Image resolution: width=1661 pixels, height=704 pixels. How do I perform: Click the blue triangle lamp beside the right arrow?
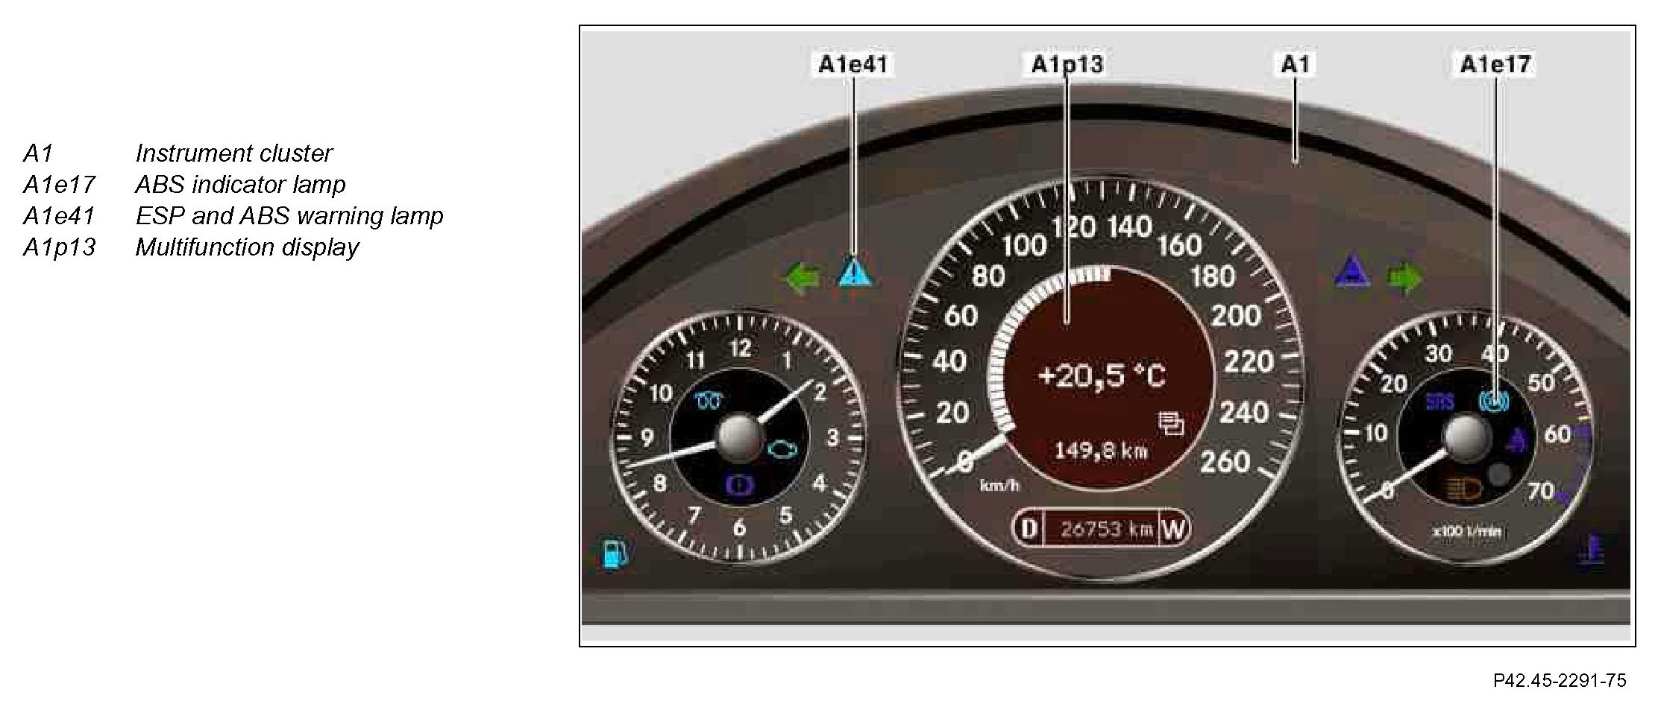(1352, 273)
